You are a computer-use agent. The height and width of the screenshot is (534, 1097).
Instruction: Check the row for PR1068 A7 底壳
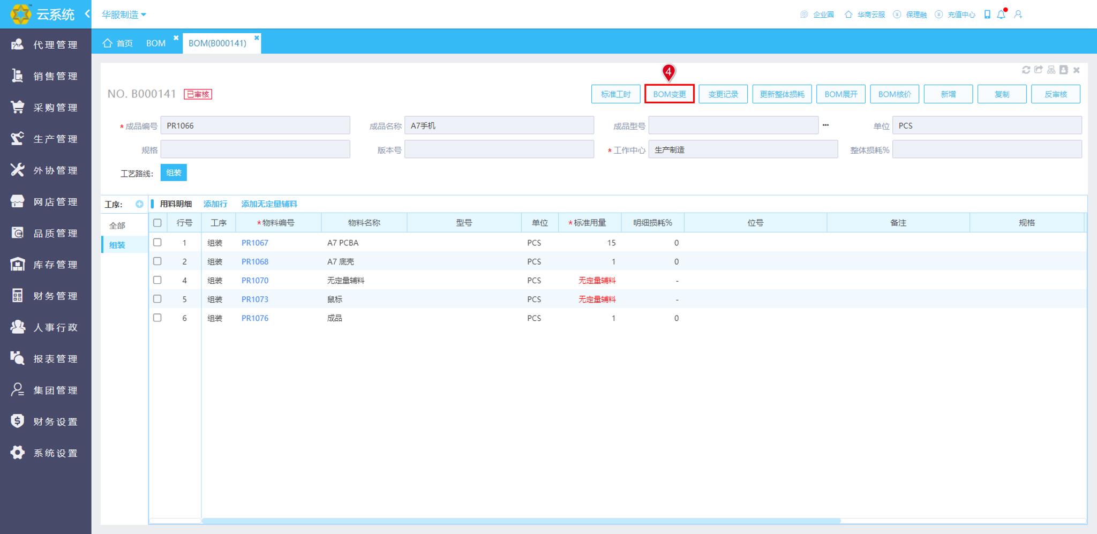(157, 261)
